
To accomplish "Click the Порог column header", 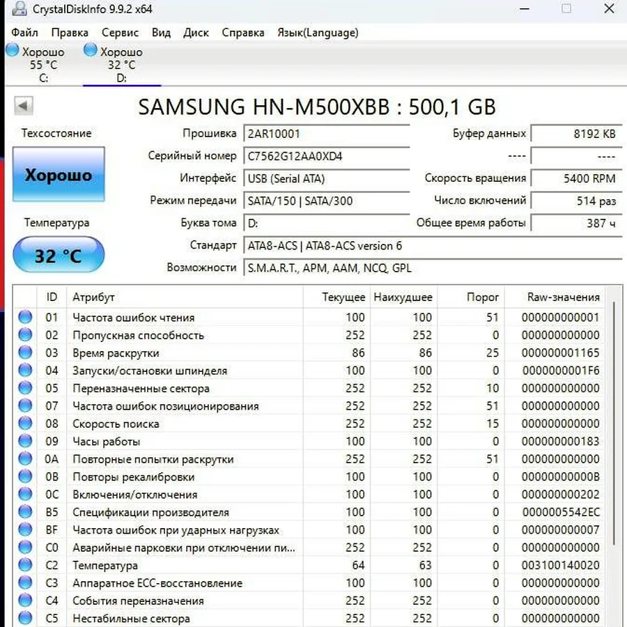I will 471,297.
